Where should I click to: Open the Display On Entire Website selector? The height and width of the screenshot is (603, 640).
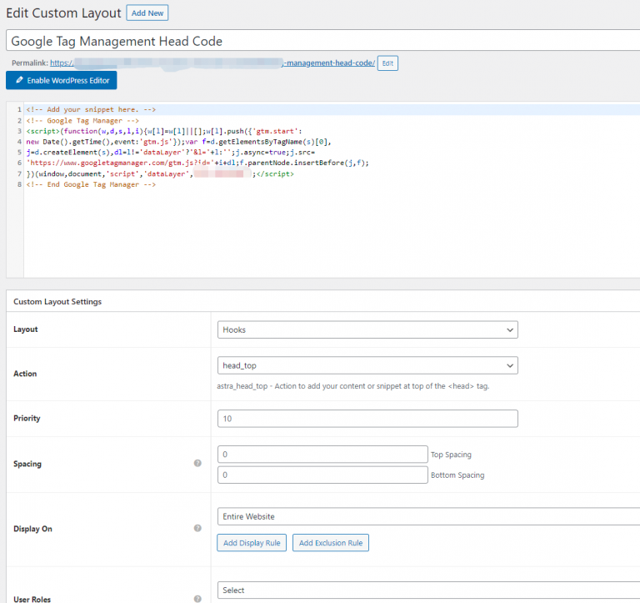pyautogui.click(x=428, y=517)
